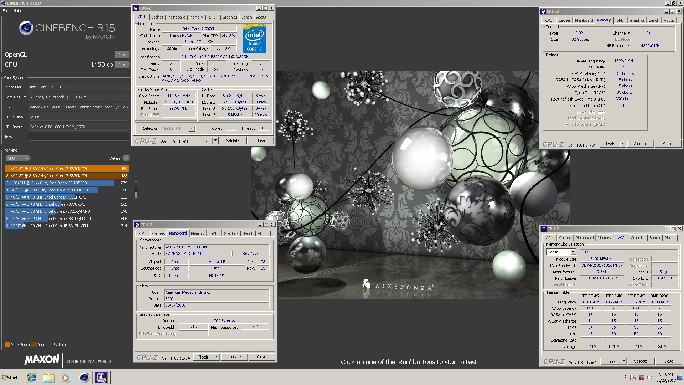Switch to Cinebench taskbar icon
The width and height of the screenshot is (684, 385).
tap(84, 378)
